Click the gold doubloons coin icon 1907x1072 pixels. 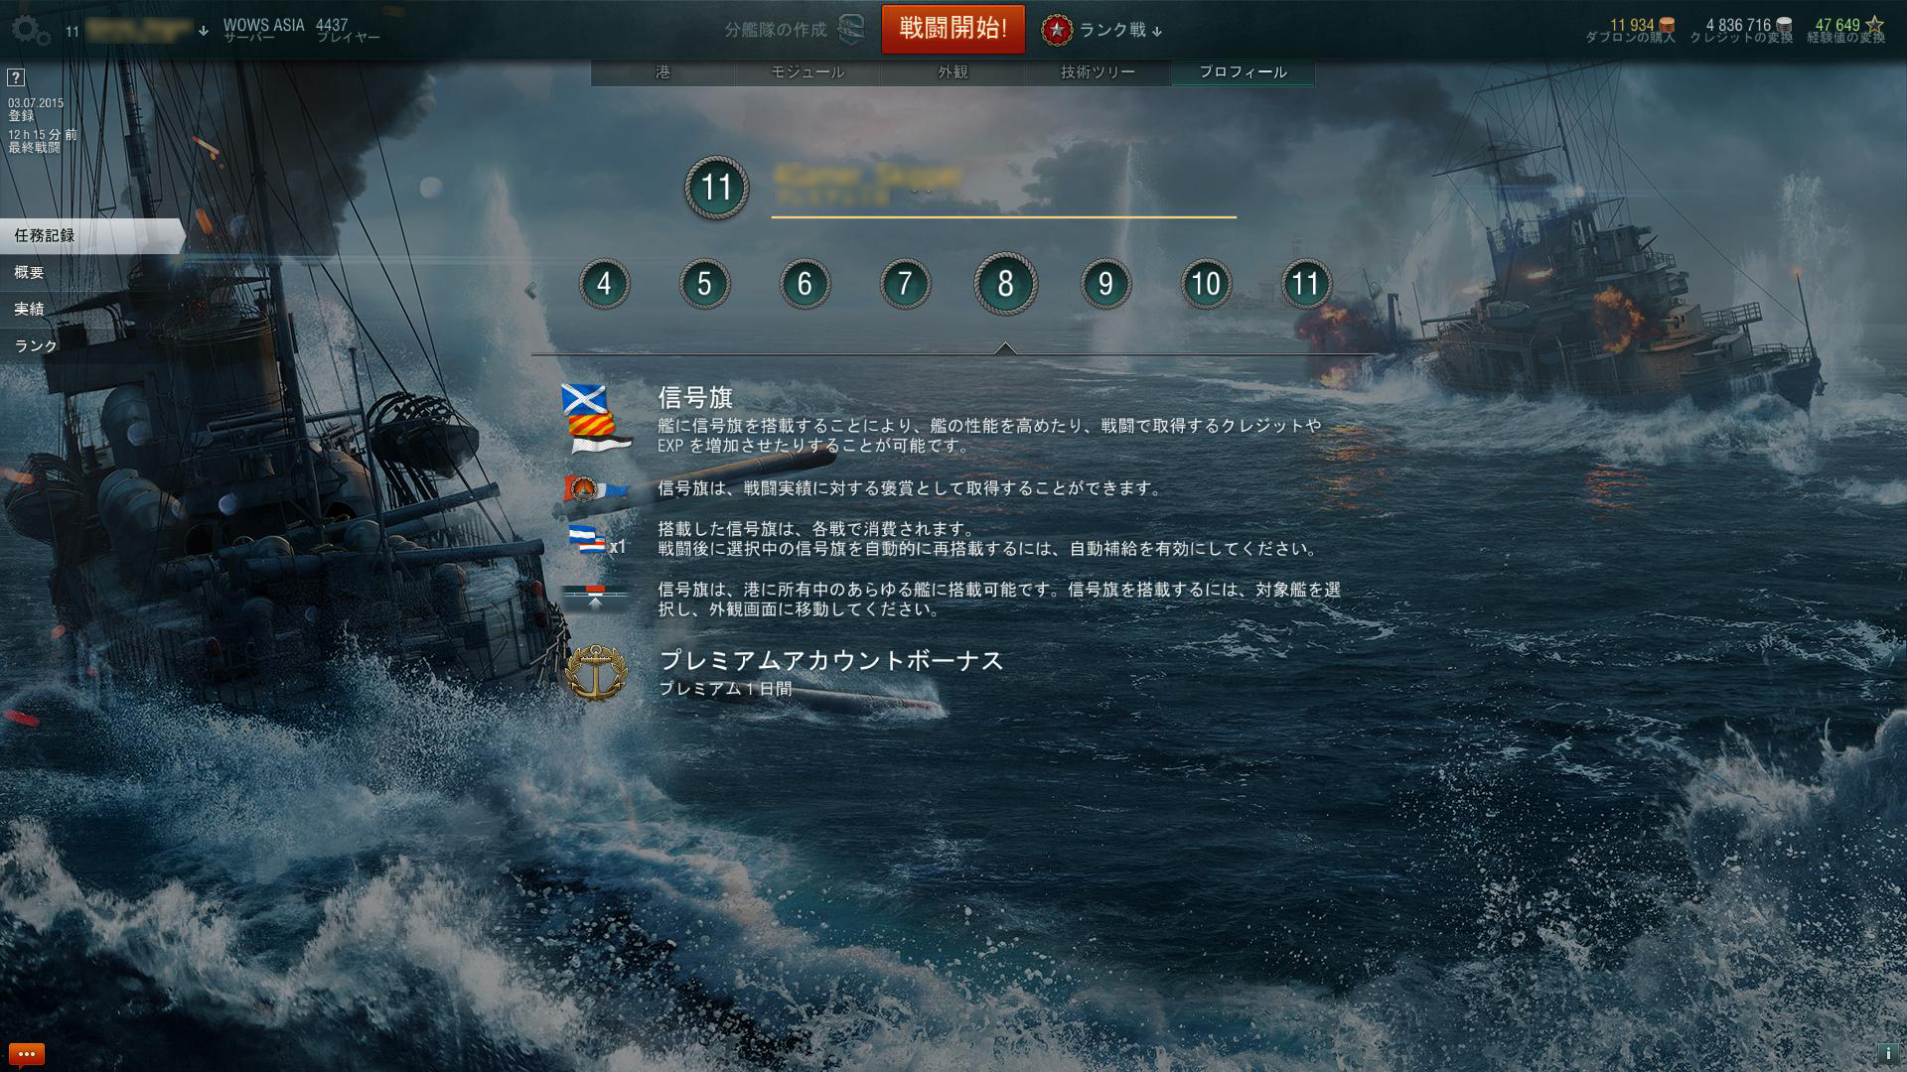tap(1666, 25)
